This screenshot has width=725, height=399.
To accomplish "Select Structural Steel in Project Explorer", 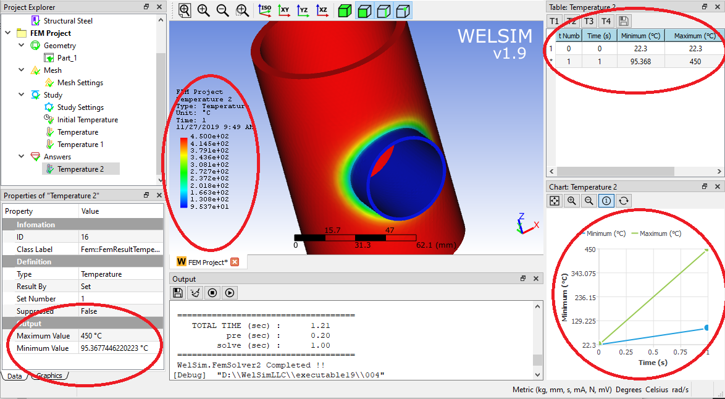I will point(68,21).
